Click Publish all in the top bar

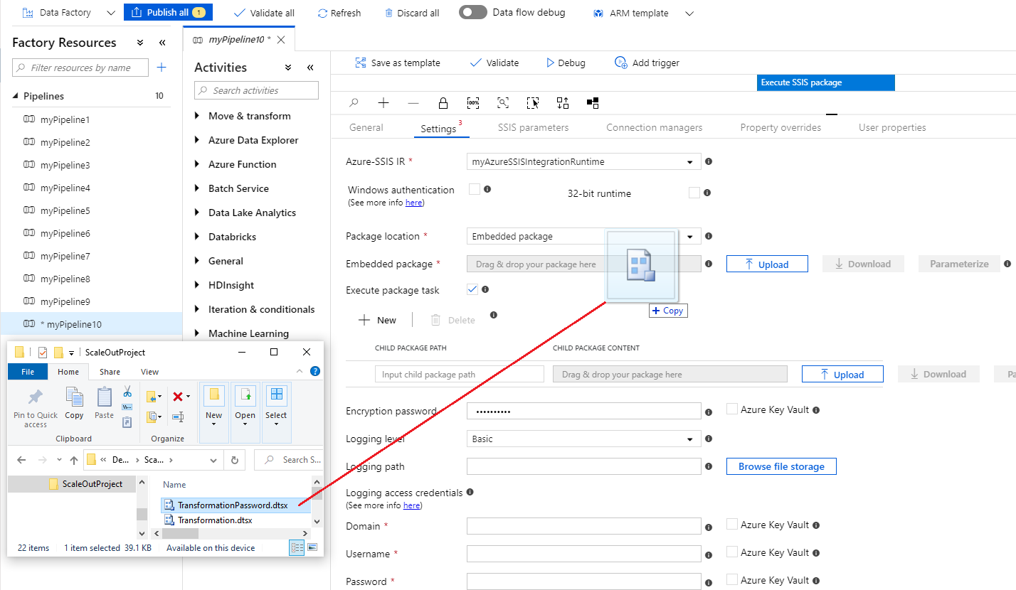(168, 12)
